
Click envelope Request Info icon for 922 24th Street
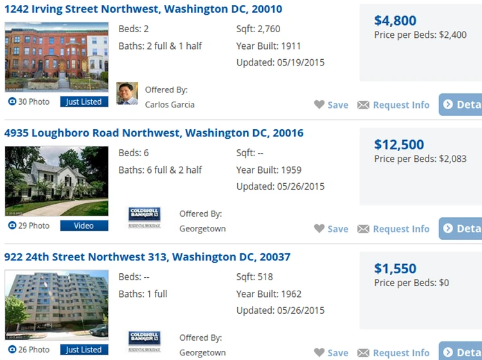point(363,352)
